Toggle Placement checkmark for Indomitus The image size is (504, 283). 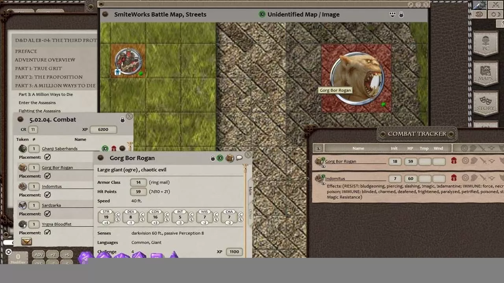47,195
